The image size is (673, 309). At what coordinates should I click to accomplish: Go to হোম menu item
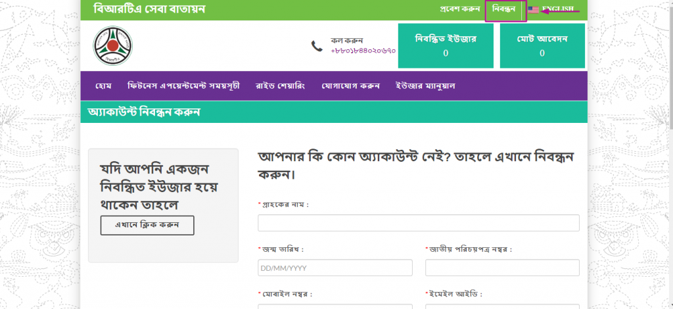pos(104,86)
